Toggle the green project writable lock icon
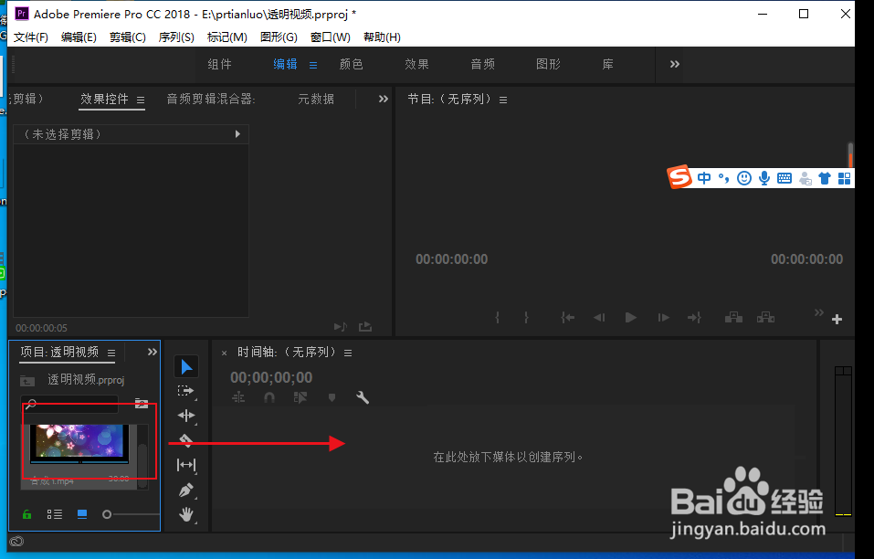Viewport: 874px width, 559px height. 26,514
